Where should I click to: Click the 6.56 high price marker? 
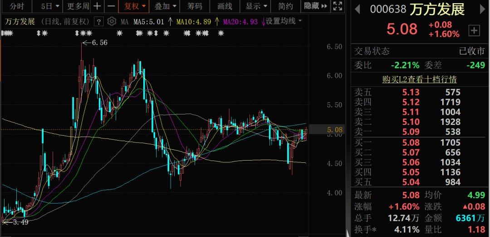click(x=99, y=43)
